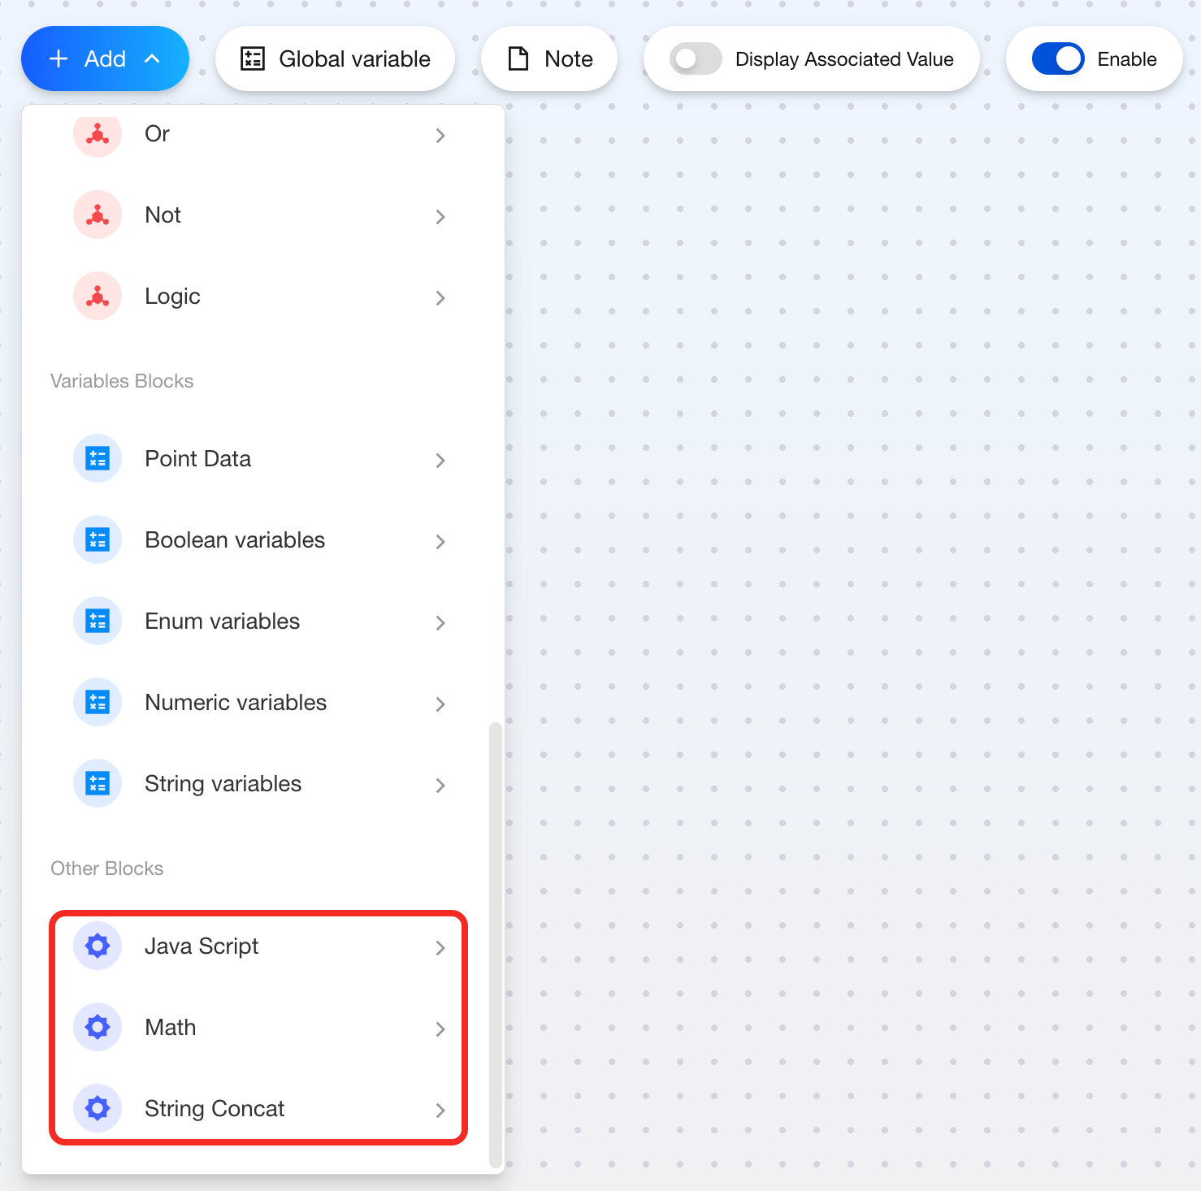Image resolution: width=1201 pixels, height=1191 pixels.
Task: Click the Numeric variables block icon
Action: click(x=98, y=703)
